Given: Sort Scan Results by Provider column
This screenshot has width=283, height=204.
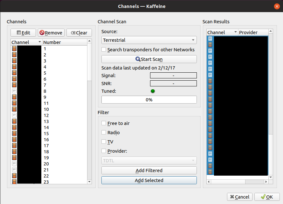Looking at the screenshot, I should (253, 33).
